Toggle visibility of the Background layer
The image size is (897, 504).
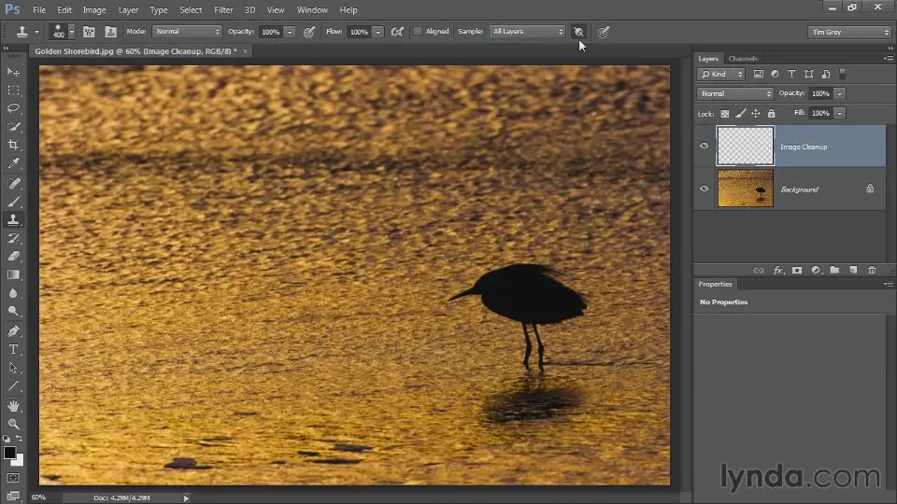pyautogui.click(x=705, y=189)
